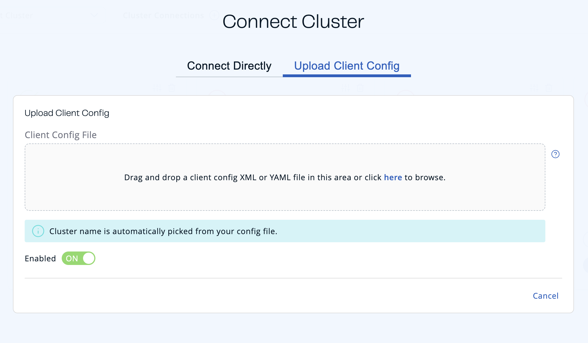
Task: Click the info icon in the teal banner
Action: (x=38, y=231)
